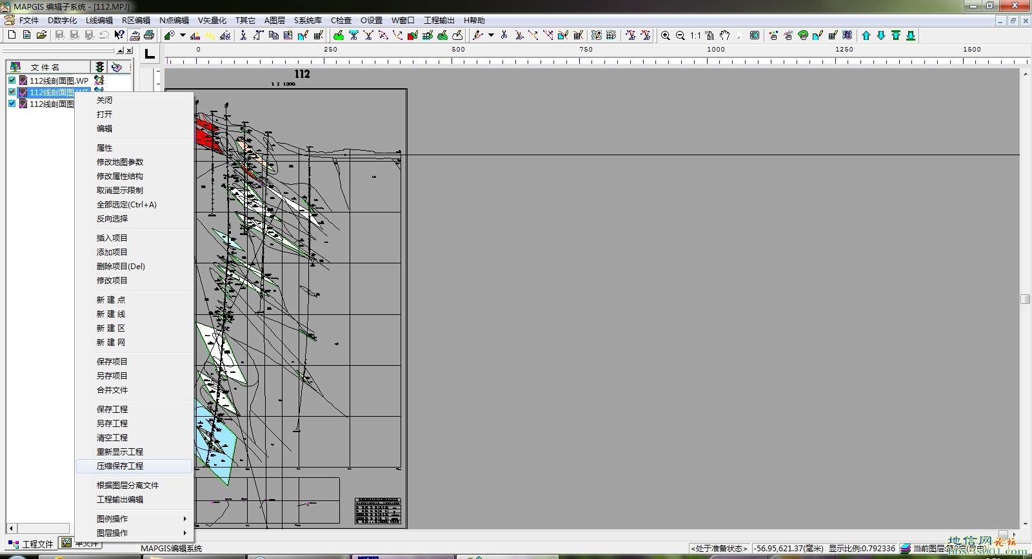Image resolution: width=1032 pixels, height=559 pixels.
Task: Open the dropdown arrow beside the pencil line tool
Action: (491, 35)
